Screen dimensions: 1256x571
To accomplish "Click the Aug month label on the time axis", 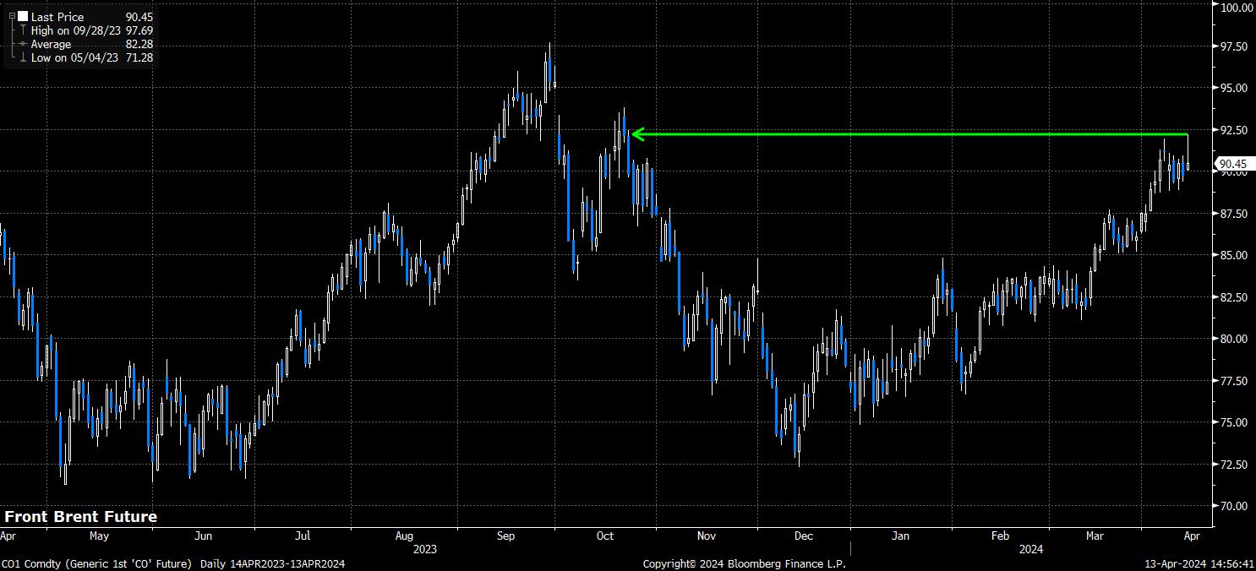I will pos(404,536).
